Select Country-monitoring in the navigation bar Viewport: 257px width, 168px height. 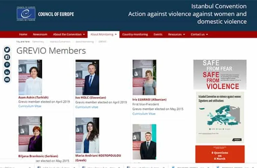[x=135, y=35]
